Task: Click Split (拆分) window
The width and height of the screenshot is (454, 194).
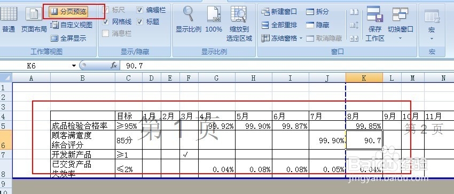Action: [x=318, y=12]
